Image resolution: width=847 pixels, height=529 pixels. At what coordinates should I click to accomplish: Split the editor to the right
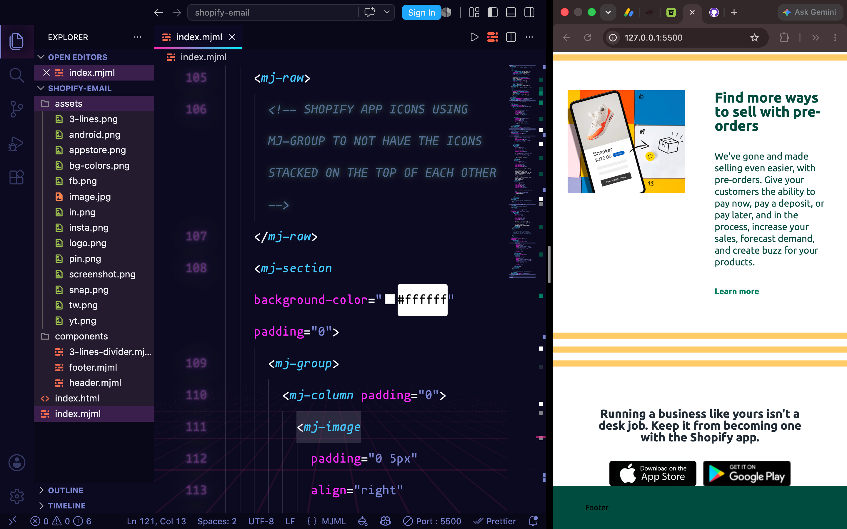(511, 37)
